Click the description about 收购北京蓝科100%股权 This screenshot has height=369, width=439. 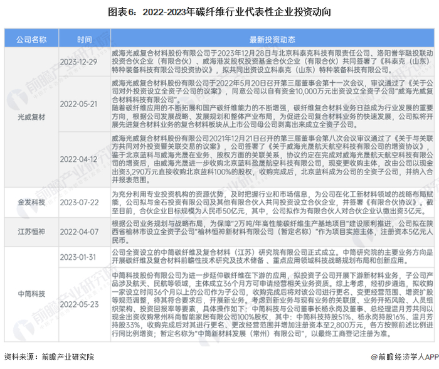coord(272,159)
